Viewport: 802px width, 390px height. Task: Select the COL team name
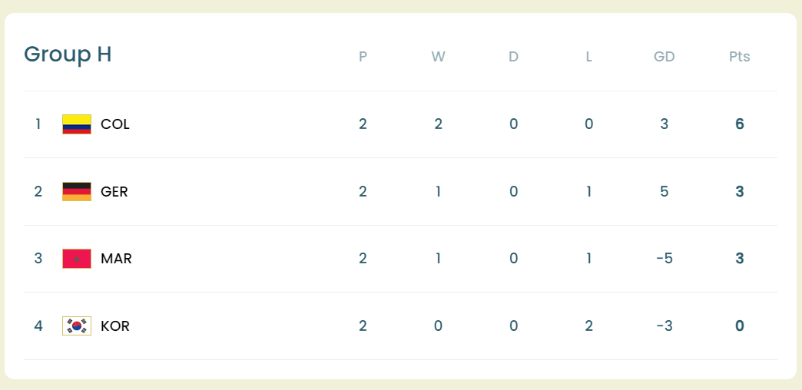(x=115, y=124)
